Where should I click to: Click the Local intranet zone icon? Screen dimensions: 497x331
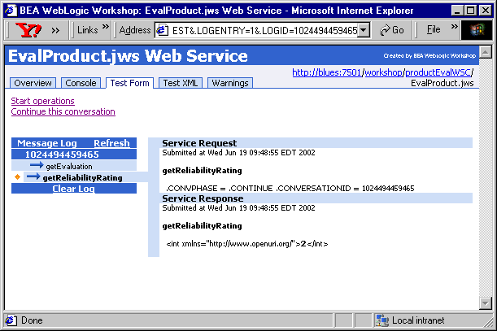(382, 320)
